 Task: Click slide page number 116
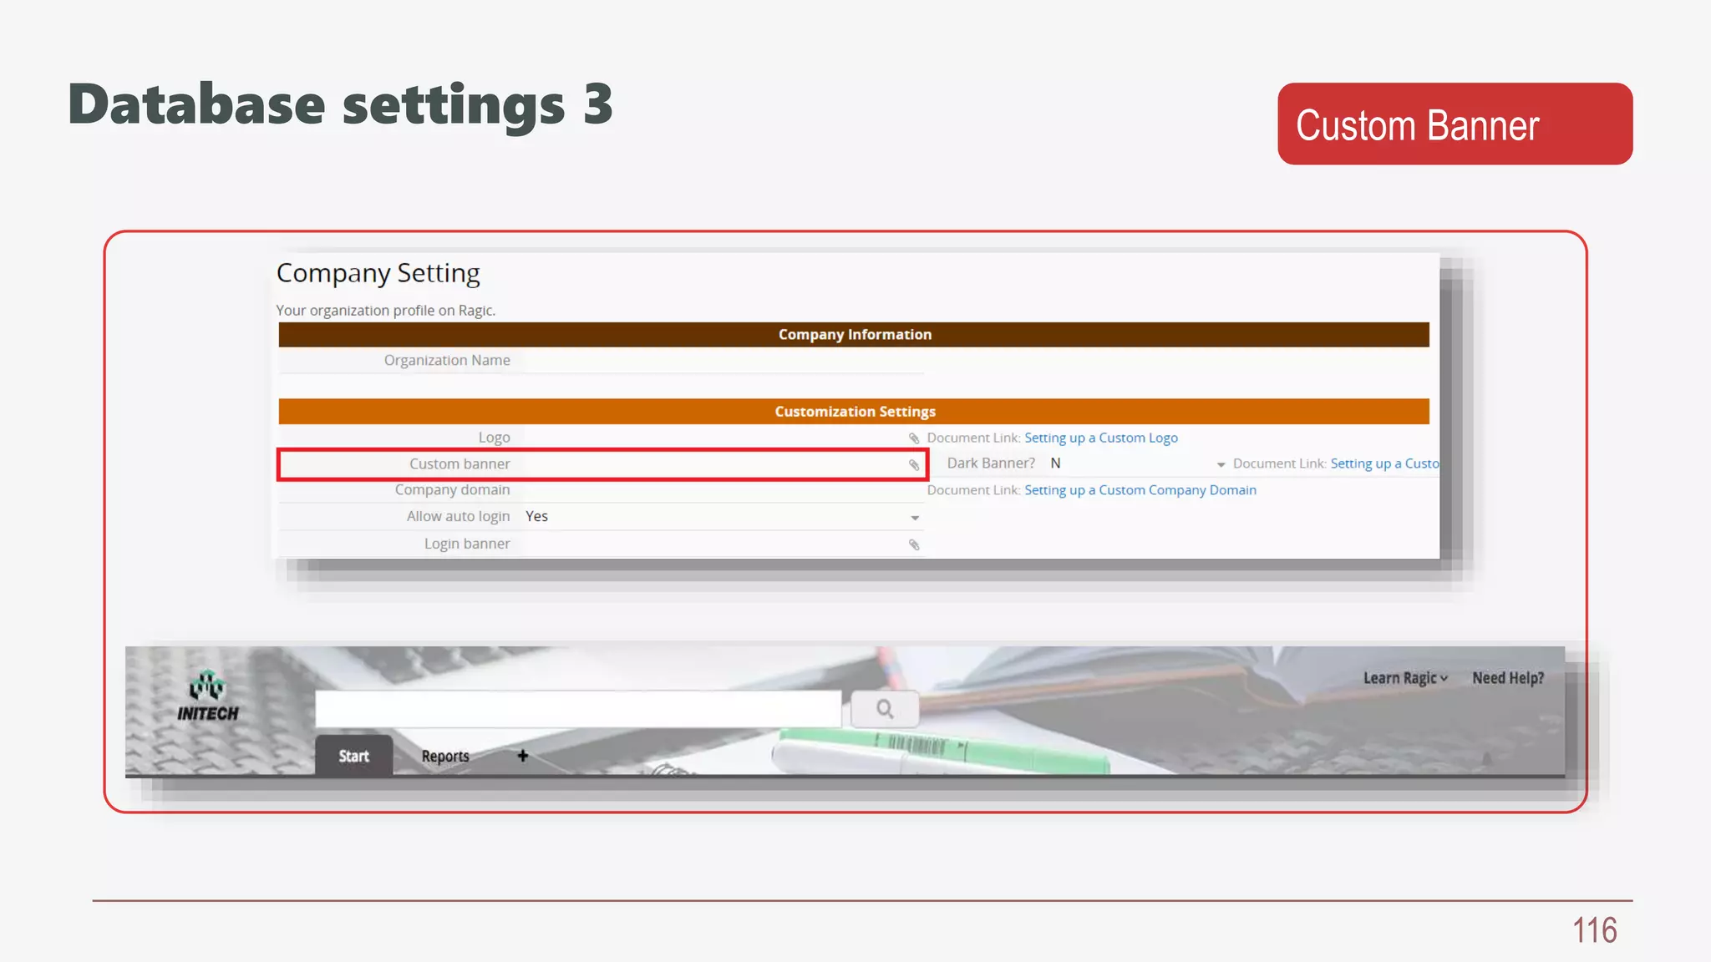1595,929
